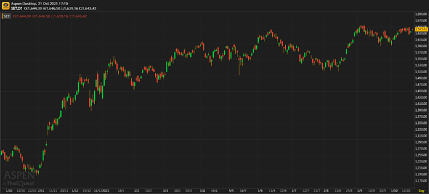Click the 1,170.00 price axis label

(x=421, y=181)
